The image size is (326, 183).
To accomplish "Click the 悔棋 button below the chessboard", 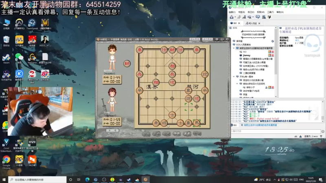I will pos(177,134).
